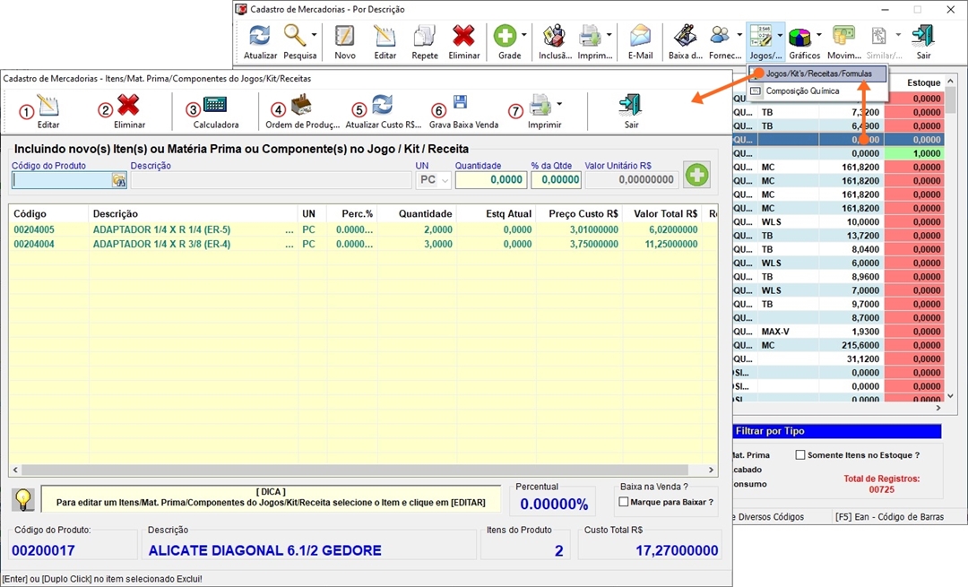Check Somente Itens no Estoque option
This screenshot has height=587, width=968.
tap(801, 455)
